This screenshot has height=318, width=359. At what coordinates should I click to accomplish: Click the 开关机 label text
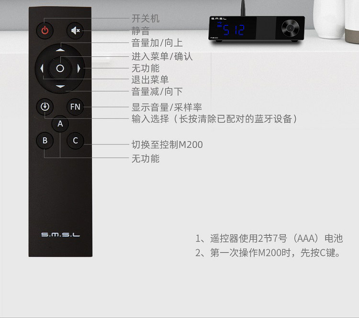click(146, 19)
